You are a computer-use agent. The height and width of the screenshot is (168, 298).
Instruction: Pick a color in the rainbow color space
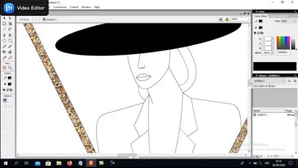pyautogui.click(x=283, y=43)
